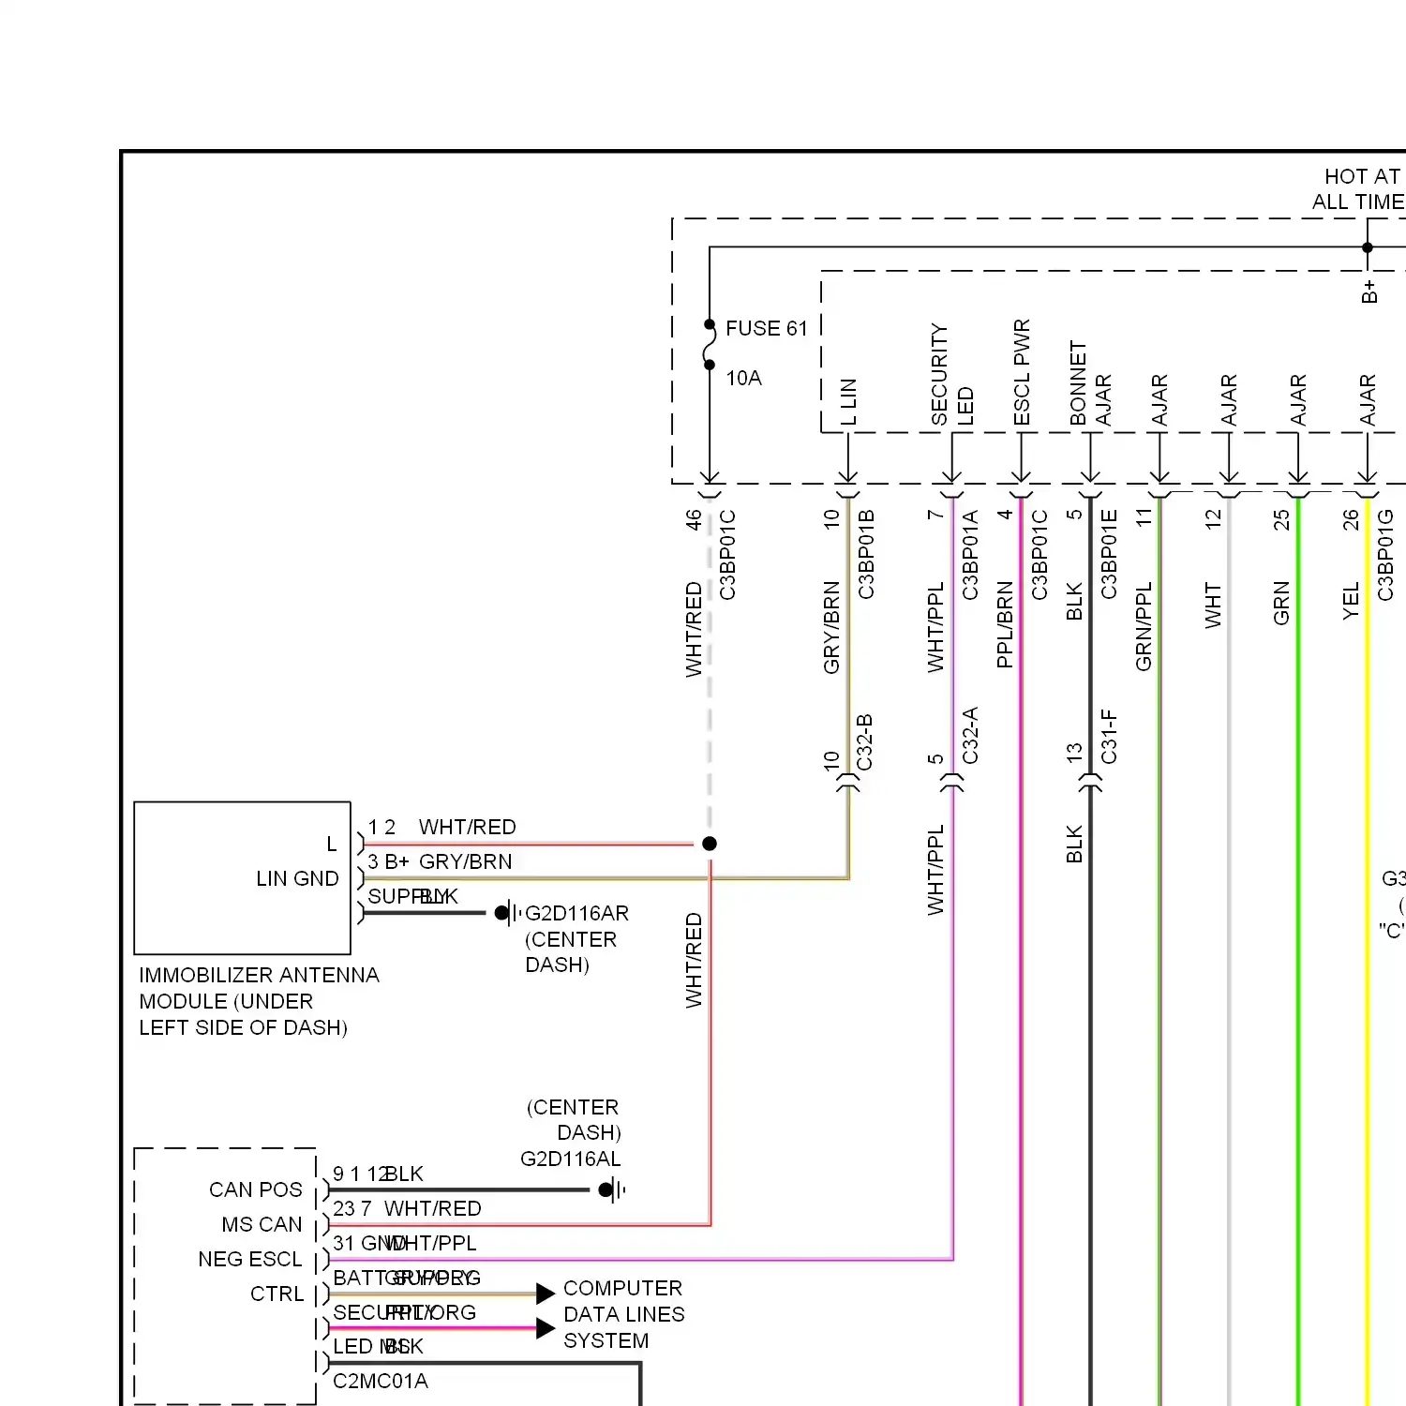The width and height of the screenshot is (1406, 1406).
Task: Select the G2D116AL ground label
Action: (570, 1159)
